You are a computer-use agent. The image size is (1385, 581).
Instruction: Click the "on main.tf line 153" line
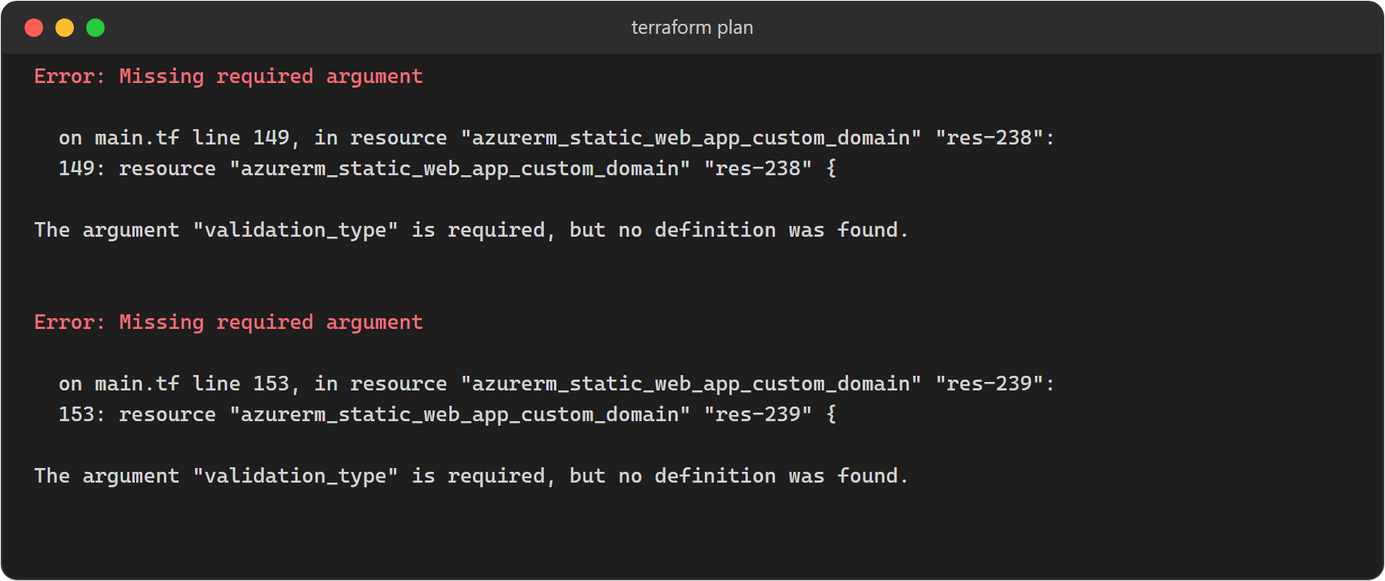click(x=556, y=384)
